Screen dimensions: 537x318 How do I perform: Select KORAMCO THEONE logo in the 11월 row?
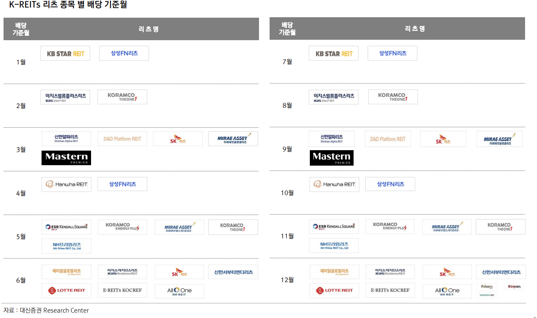(501, 227)
